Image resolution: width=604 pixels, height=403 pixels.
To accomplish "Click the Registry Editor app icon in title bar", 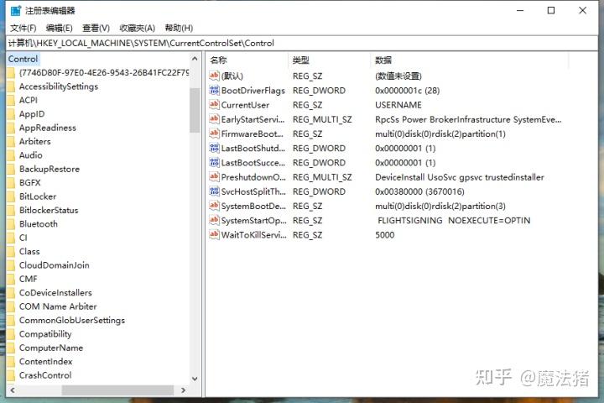I will coord(16,10).
